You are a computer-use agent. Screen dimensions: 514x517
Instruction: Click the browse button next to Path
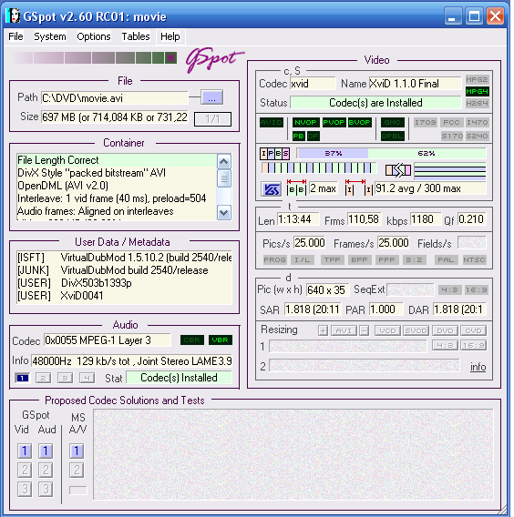212,97
